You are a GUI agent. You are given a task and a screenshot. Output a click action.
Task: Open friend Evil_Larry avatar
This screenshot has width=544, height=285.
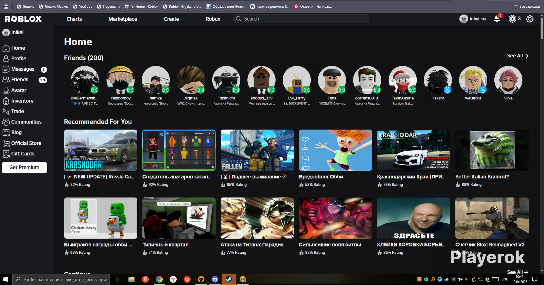tap(297, 80)
